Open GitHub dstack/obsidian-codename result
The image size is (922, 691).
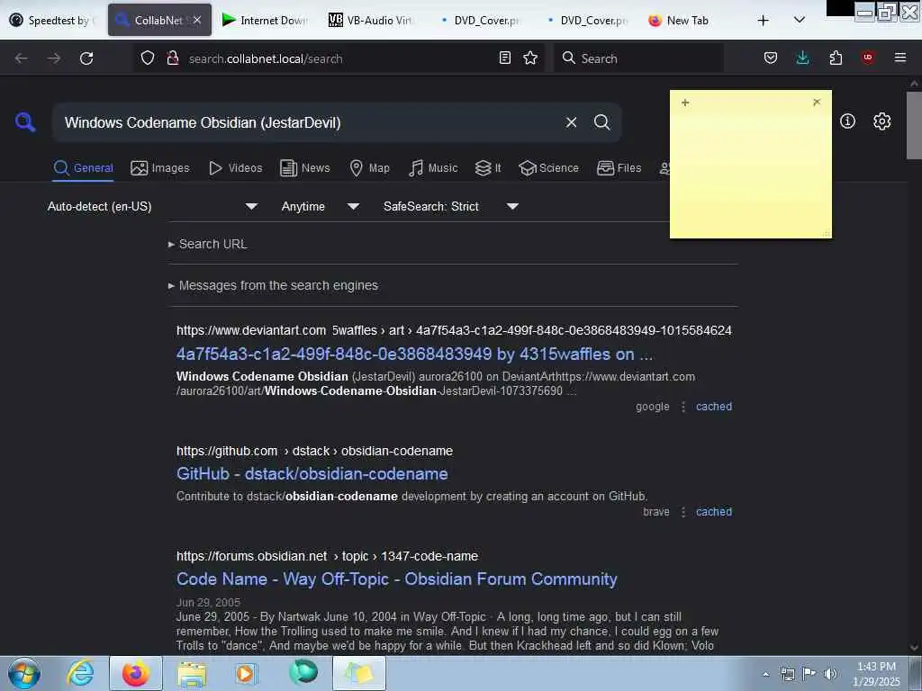[x=312, y=473]
